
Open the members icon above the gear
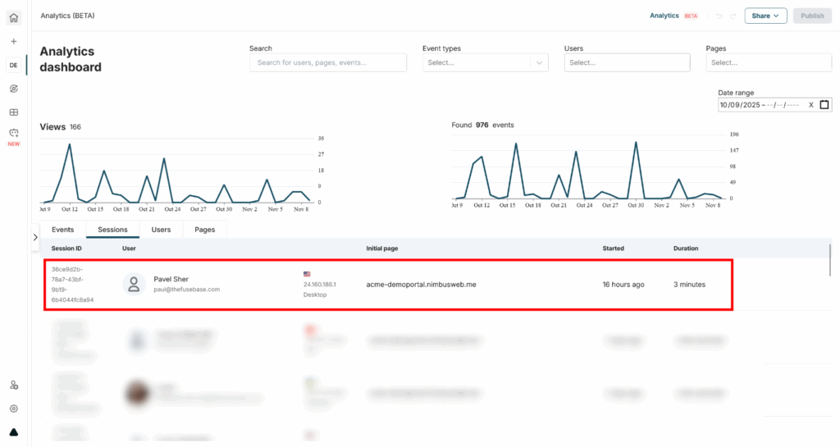[x=14, y=385]
